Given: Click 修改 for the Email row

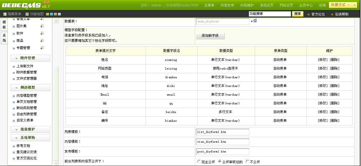Looking at the screenshot, I should point(323,94).
